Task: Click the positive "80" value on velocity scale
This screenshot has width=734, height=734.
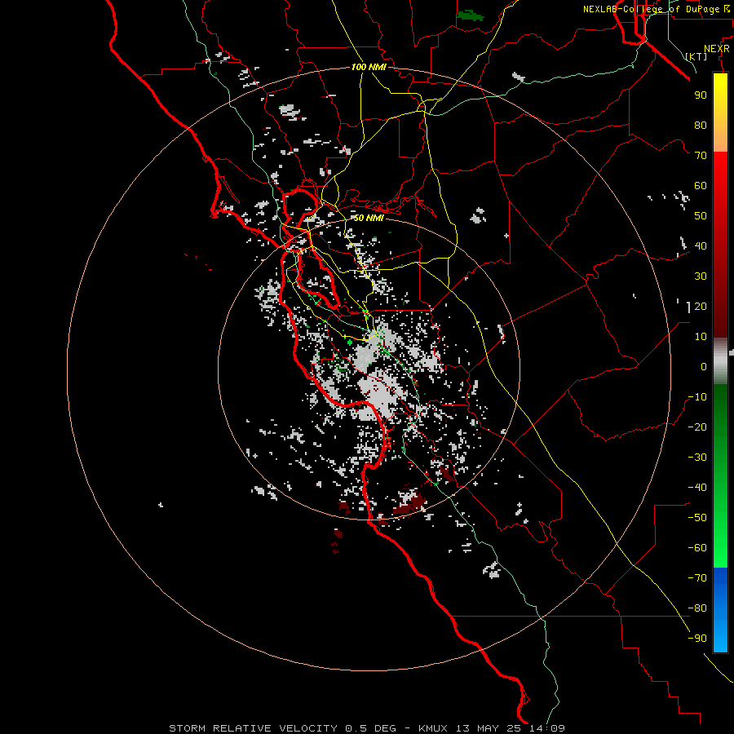Action: click(x=701, y=126)
